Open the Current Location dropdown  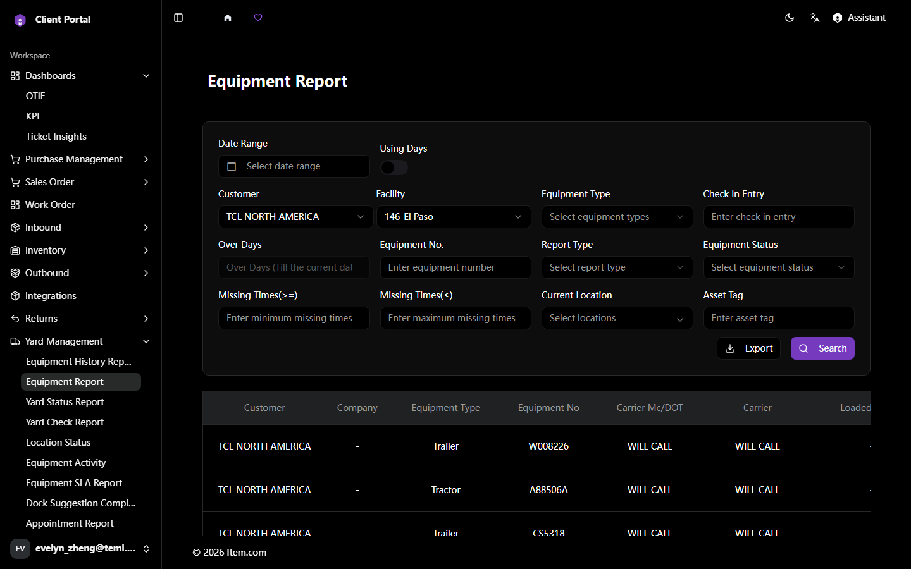(x=617, y=318)
